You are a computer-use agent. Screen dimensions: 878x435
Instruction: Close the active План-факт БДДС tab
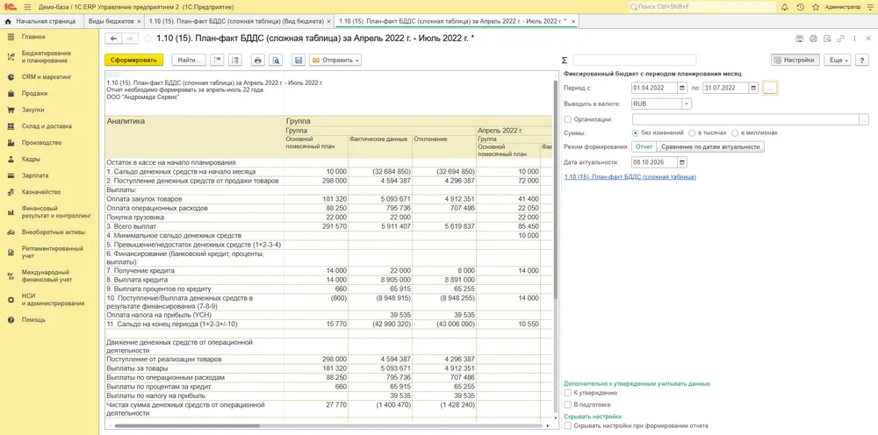[573, 21]
